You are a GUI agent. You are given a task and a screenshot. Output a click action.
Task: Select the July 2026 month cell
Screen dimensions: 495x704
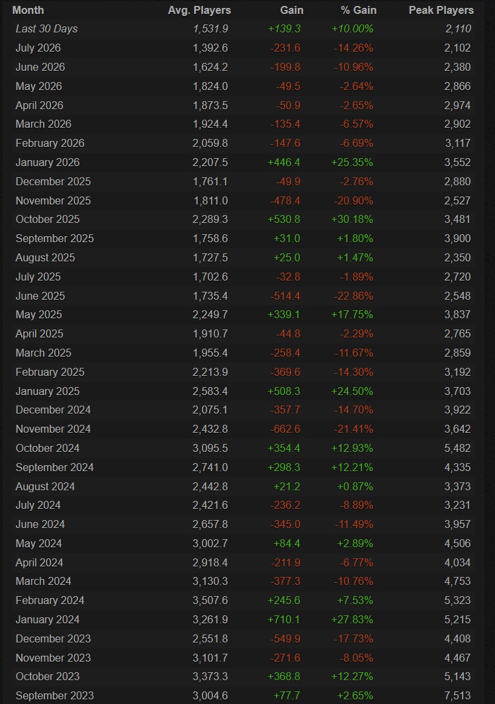coord(38,48)
